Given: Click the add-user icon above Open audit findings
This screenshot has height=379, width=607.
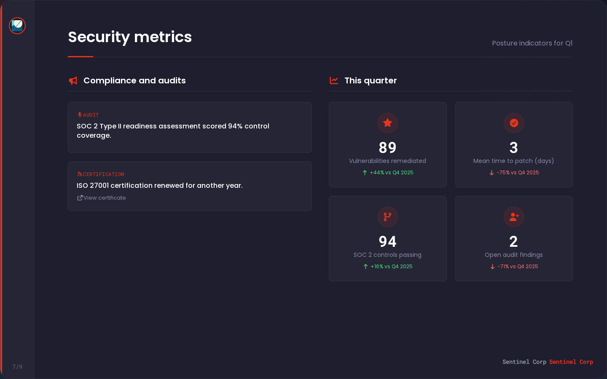Looking at the screenshot, I should 513,217.
